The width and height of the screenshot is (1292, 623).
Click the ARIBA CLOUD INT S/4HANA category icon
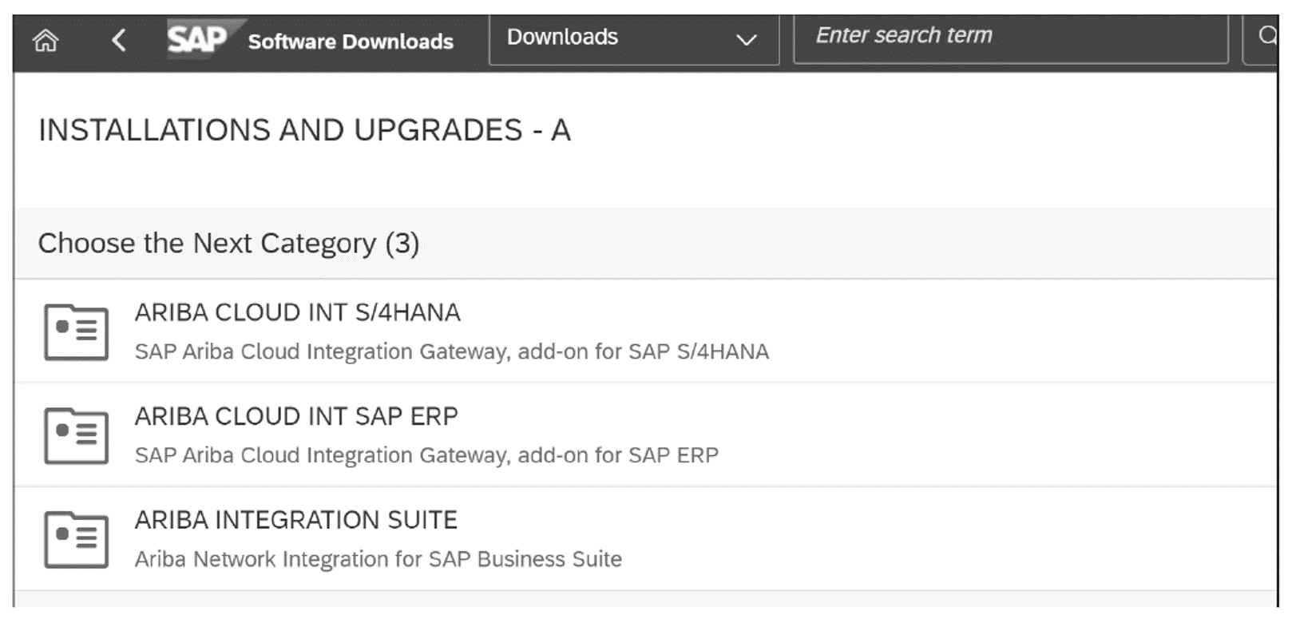pyautogui.click(x=76, y=331)
